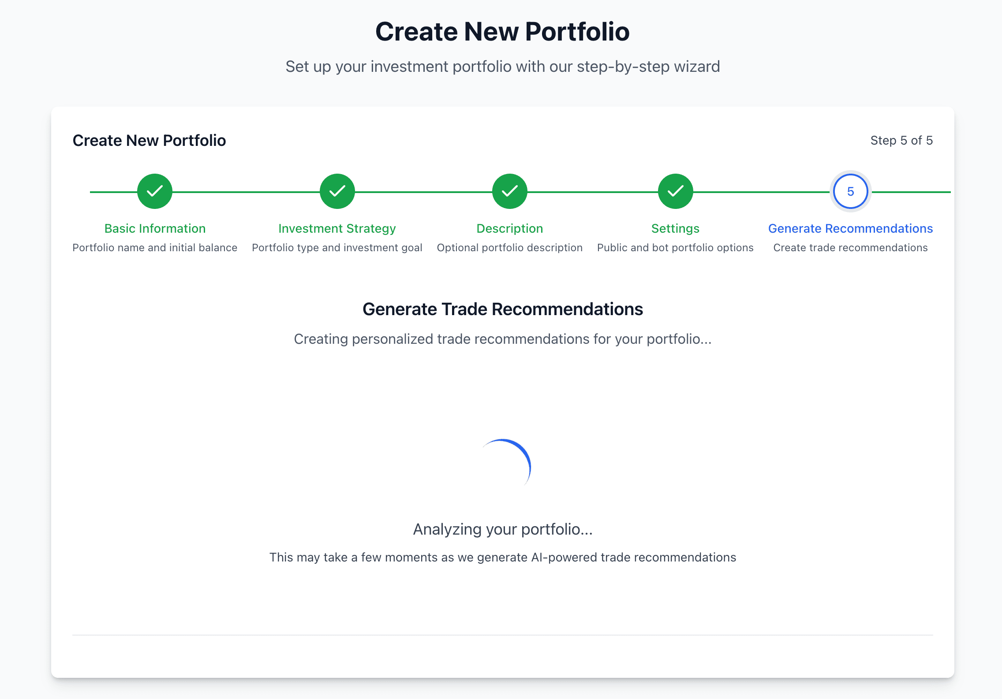The image size is (1002, 699).
Task: Select the Generate Recommendations step label
Action: pyautogui.click(x=850, y=228)
